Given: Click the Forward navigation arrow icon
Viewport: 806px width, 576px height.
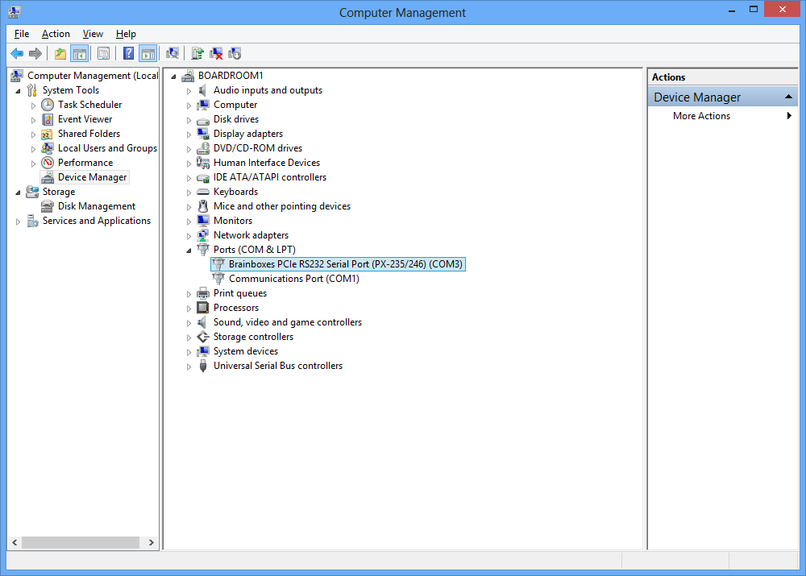Looking at the screenshot, I should tap(35, 53).
